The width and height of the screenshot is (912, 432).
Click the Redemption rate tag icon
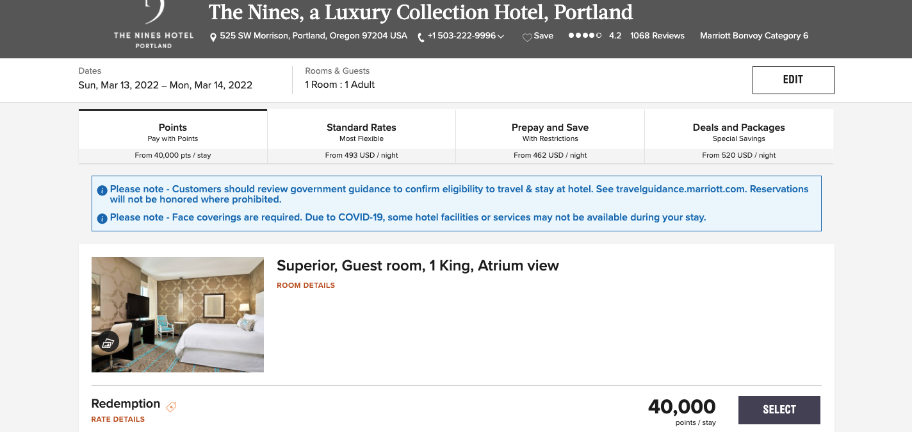pos(171,406)
